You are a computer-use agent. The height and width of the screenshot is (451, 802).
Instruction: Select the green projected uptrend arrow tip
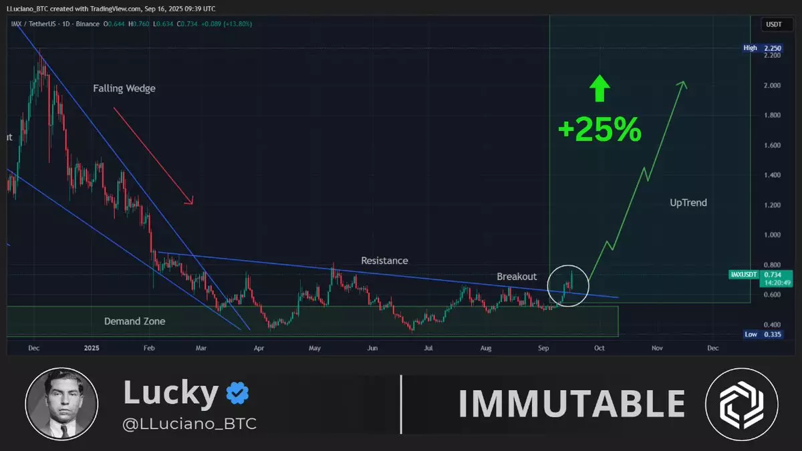(x=682, y=84)
